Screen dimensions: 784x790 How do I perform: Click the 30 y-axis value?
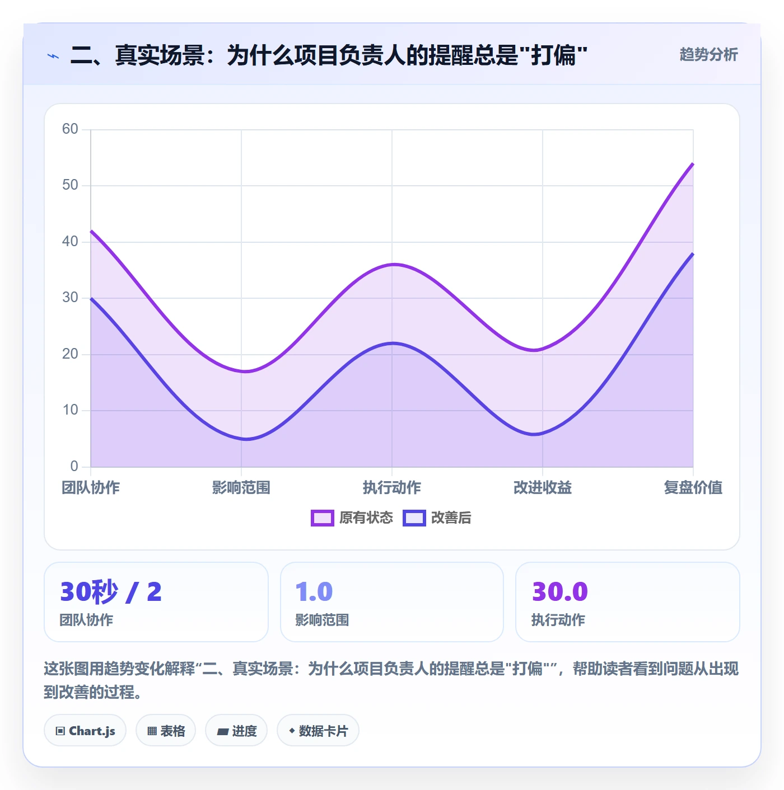tap(70, 298)
